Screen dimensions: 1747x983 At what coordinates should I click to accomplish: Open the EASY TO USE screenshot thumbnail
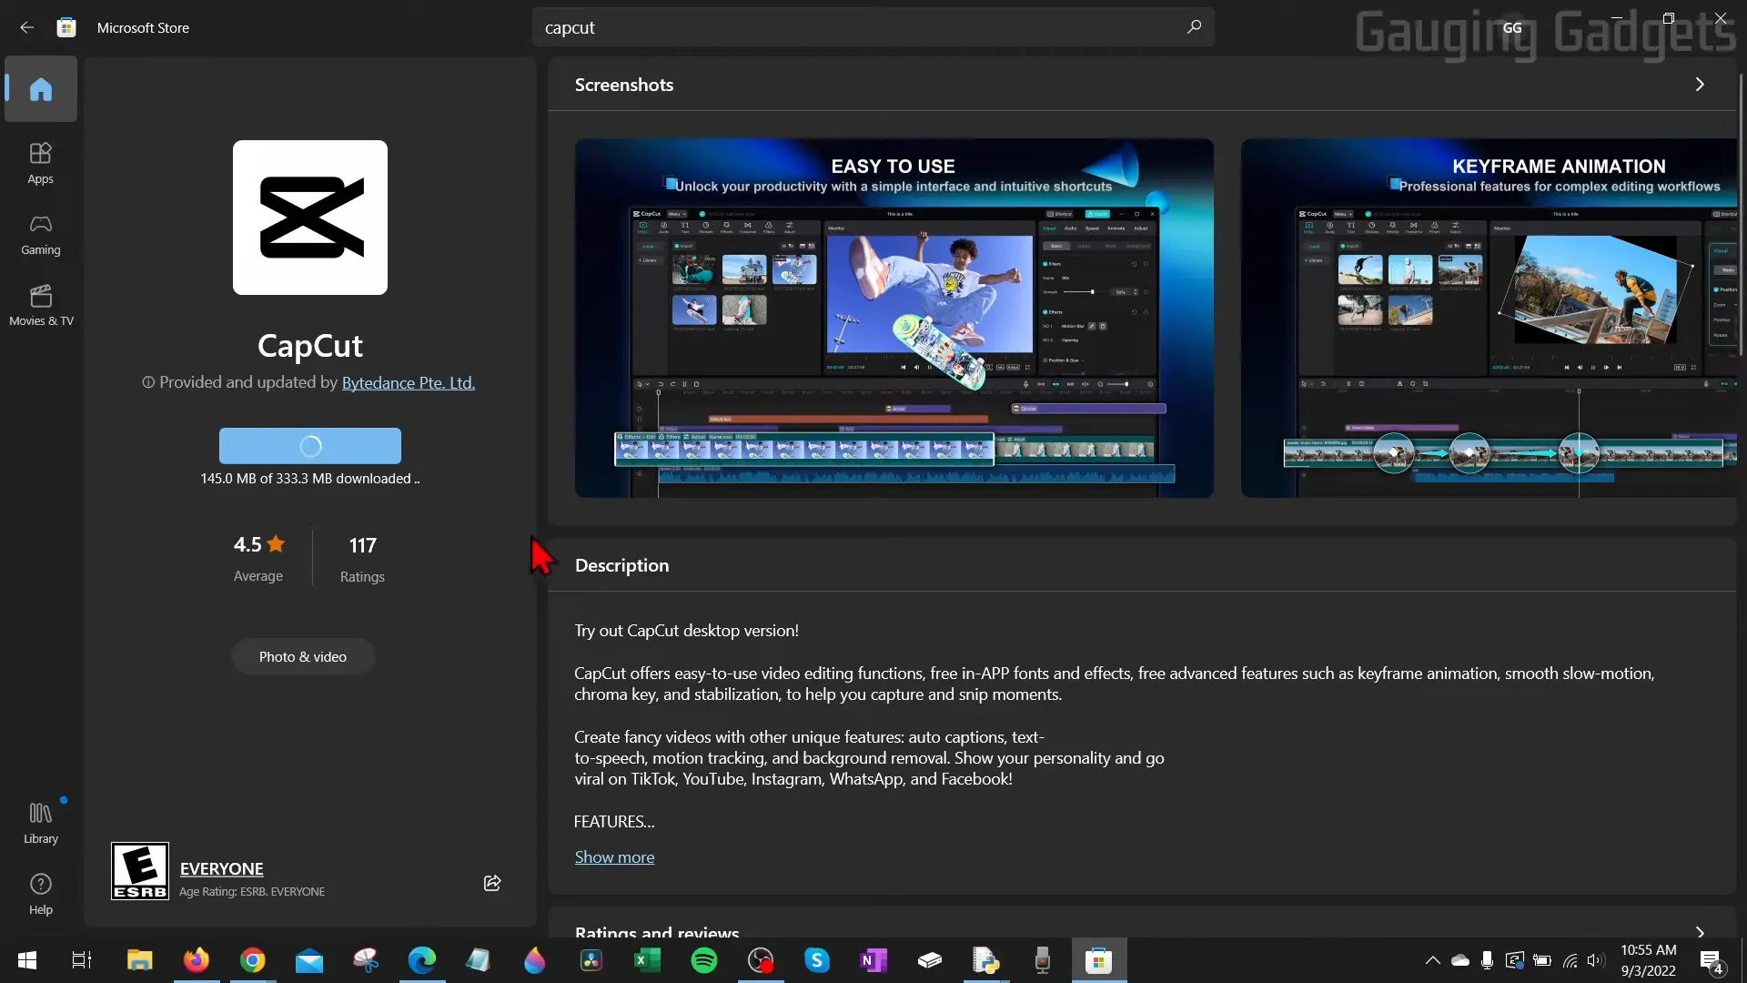(x=894, y=318)
